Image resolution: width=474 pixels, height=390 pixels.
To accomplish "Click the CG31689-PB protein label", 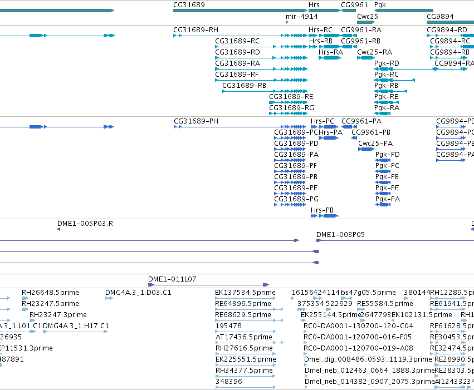I will (296, 177).
